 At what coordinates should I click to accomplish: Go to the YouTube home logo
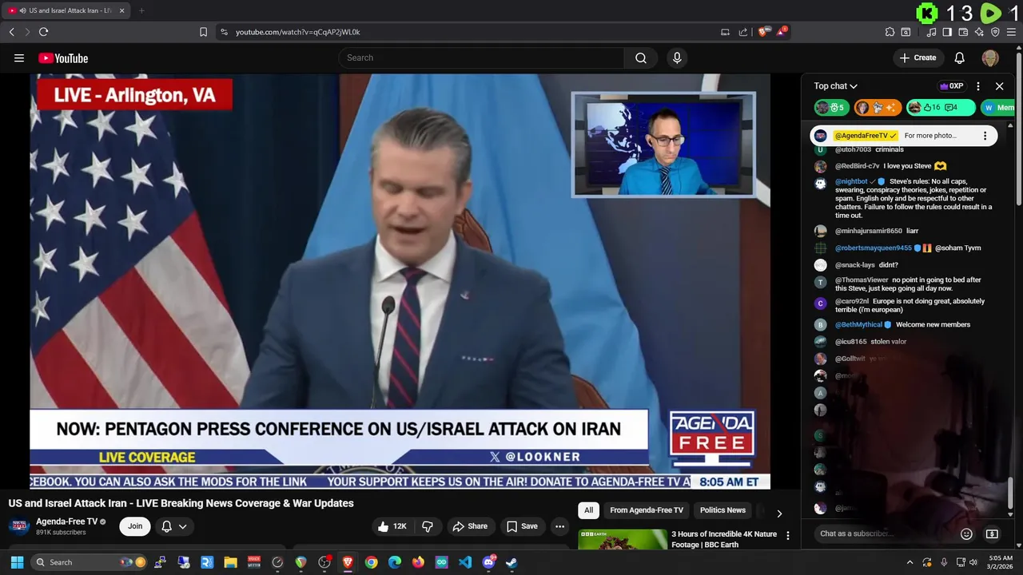pyautogui.click(x=63, y=57)
